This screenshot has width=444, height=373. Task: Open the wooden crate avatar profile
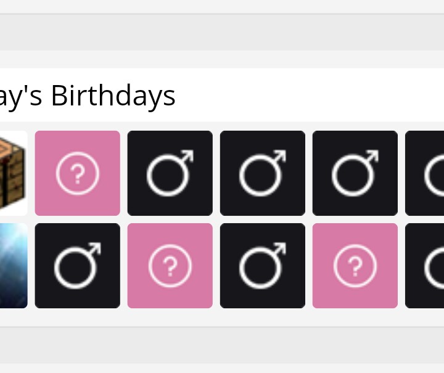[14, 173]
